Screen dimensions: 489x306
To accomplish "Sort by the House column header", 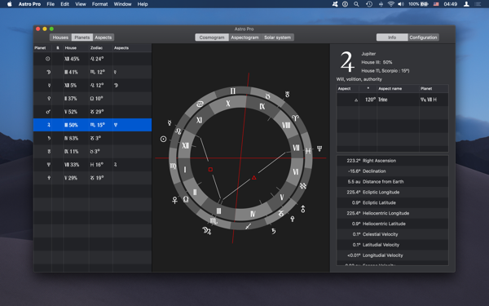I will (71, 48).
